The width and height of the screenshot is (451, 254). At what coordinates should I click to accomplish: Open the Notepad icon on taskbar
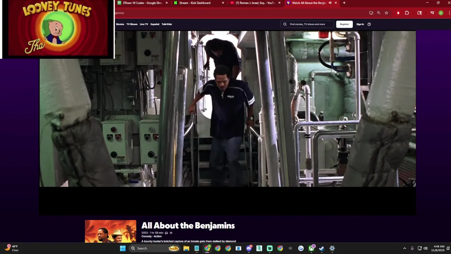197,248
